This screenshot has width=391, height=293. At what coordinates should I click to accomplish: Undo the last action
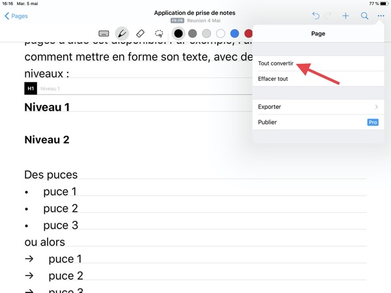pos(316,16)
